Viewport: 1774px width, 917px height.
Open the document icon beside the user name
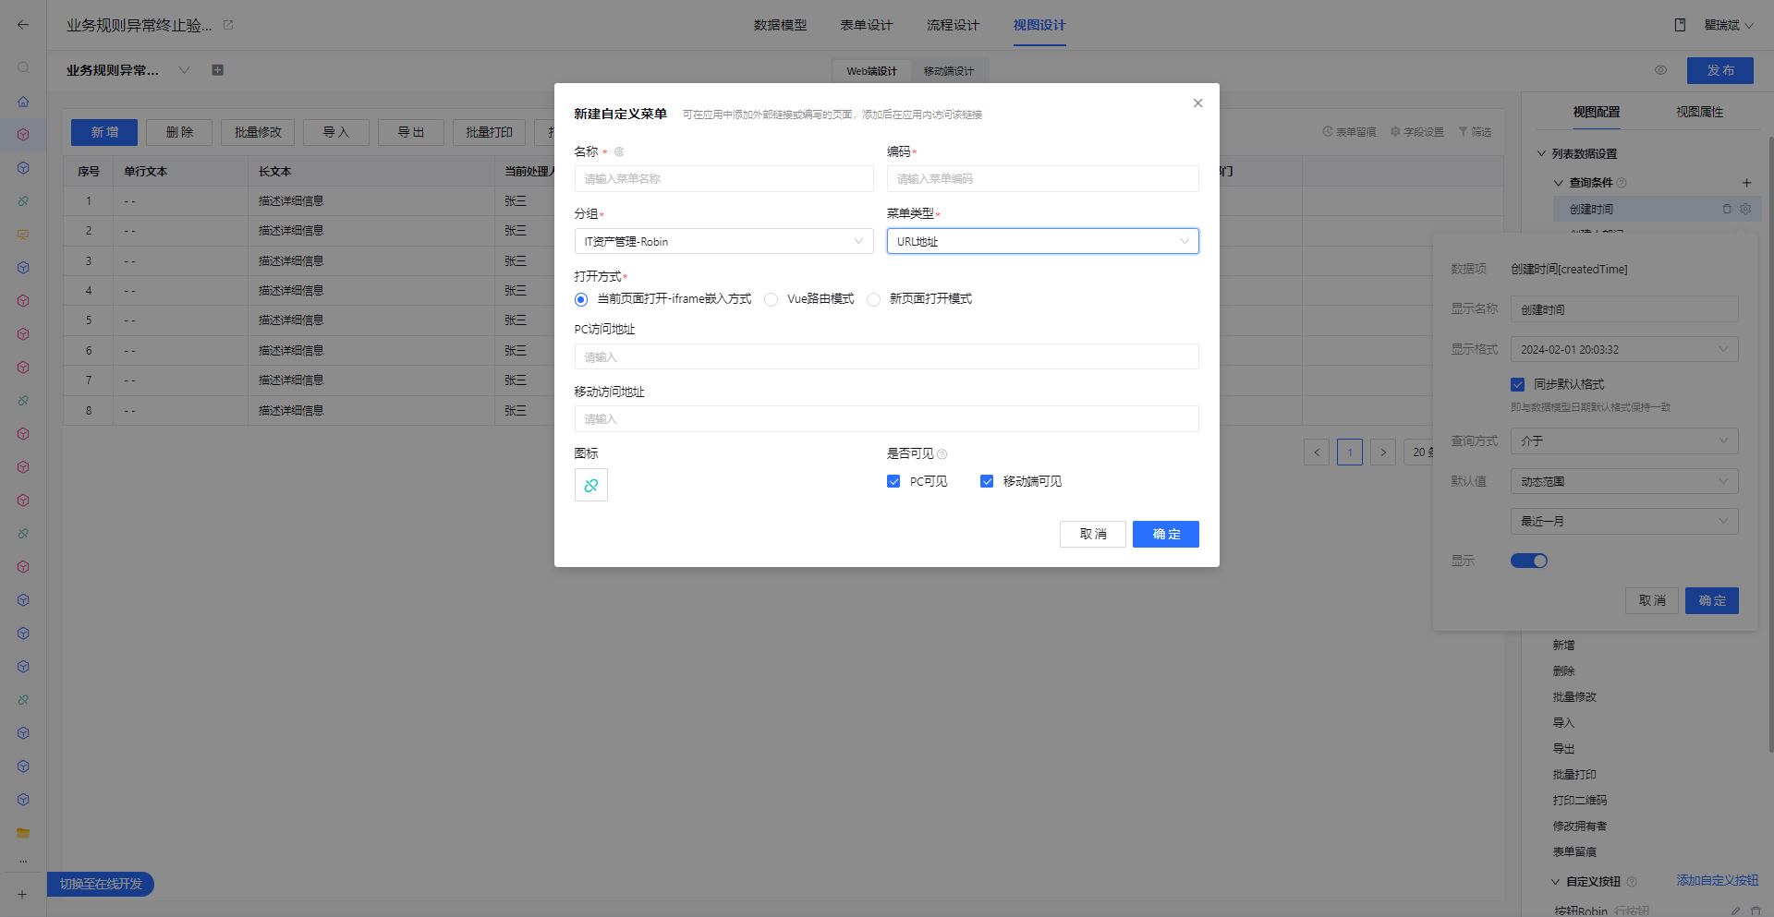pyautogui.click(x=1680, y=25)
